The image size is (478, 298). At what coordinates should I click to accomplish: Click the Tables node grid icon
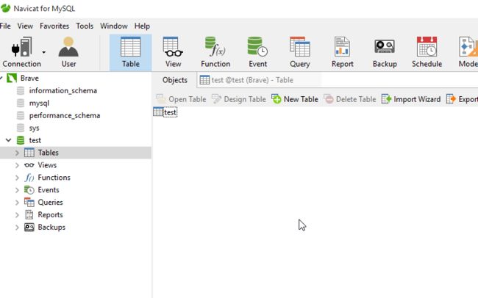point(29,153)
